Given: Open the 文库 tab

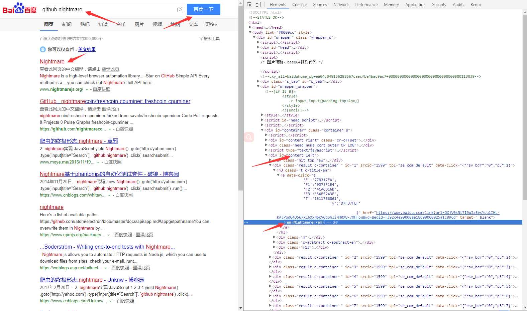Looking at the screenshot, I should point(193,24).
